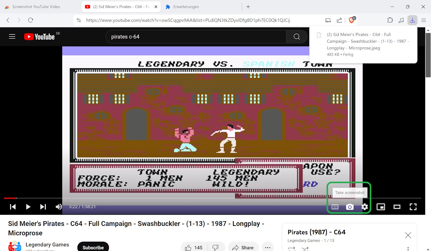Open more actions ellipsis below video
The image size is (431, 251).
268,247
